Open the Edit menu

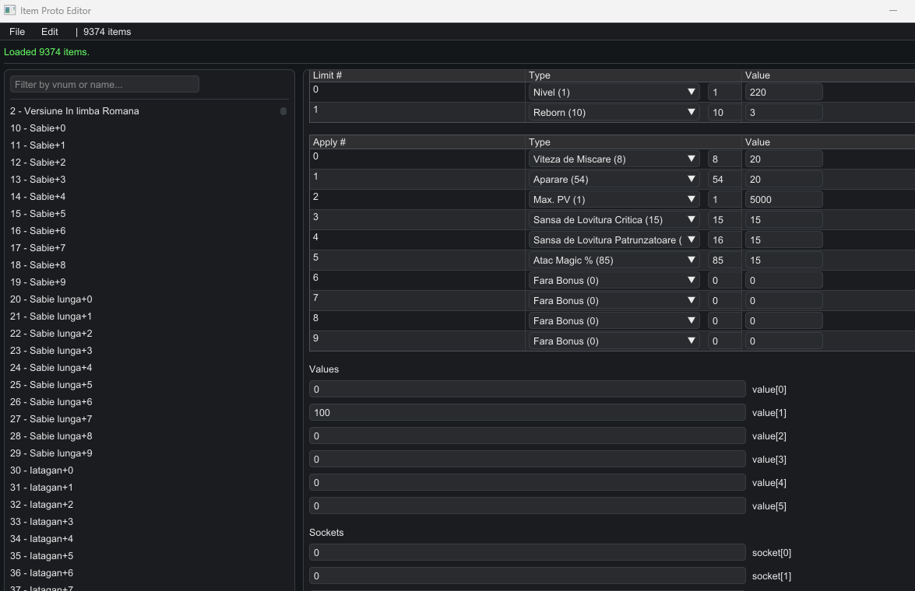(x=50, y=31)
